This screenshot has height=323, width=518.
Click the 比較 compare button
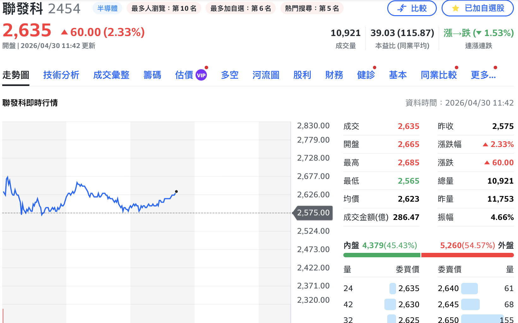tap(412, 8)
